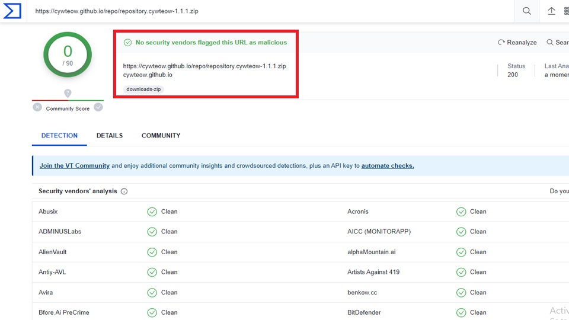Vote positive with the Community Score check icon
The height and width of the screenshot is (320, 569).
(98, 107)
